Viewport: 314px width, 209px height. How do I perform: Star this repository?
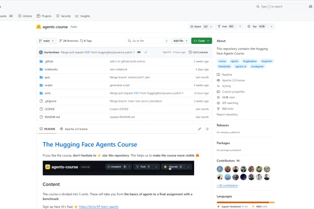[257, 27]
